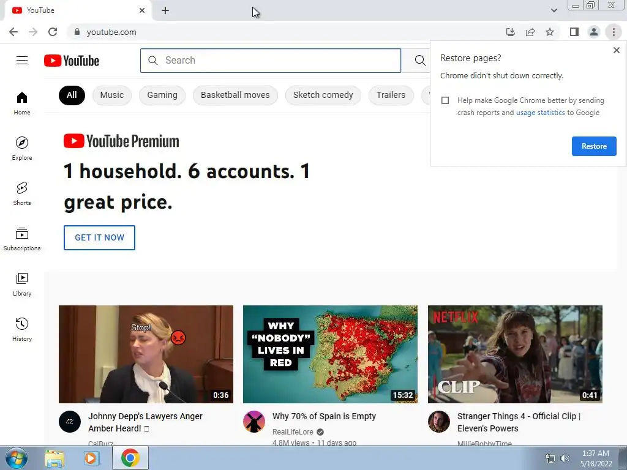Open the Johnny Depp's Lawyers video thumbnail
This screenshot has width=627, height=470.
pyautogui.click(x=146, y=354)
